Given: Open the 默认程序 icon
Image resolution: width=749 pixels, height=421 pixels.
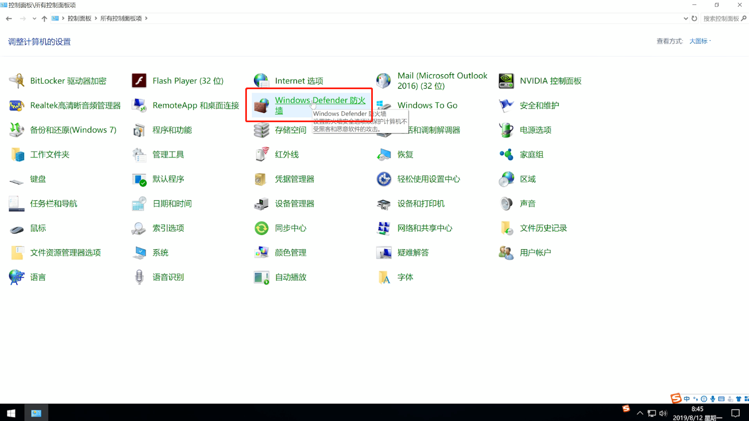Looking at the screenshot, I should [139, 179].
